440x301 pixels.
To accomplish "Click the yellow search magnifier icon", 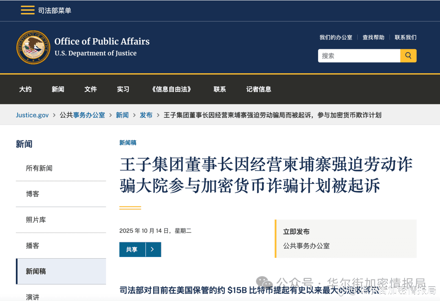I will (x=408, y=55).
